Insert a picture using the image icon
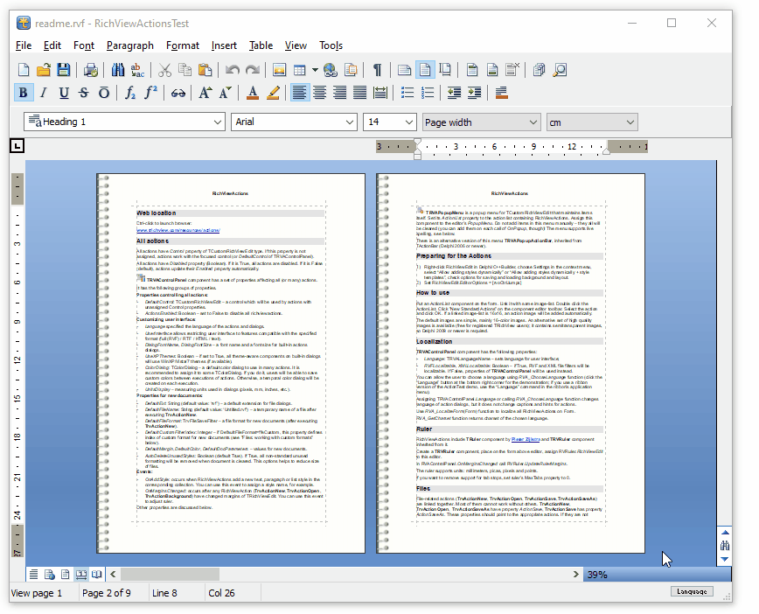The height and width of the screenshot is (614, 759). click(x=280, y=70)
